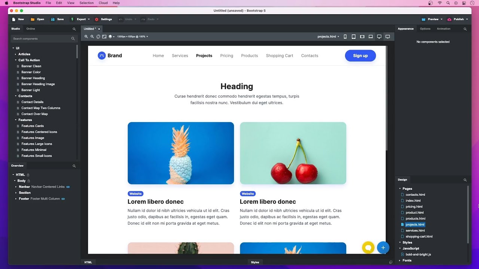Search icon in the Studio components panel header
This screenshot has width=479, height=269.
(x=74, y=29)
